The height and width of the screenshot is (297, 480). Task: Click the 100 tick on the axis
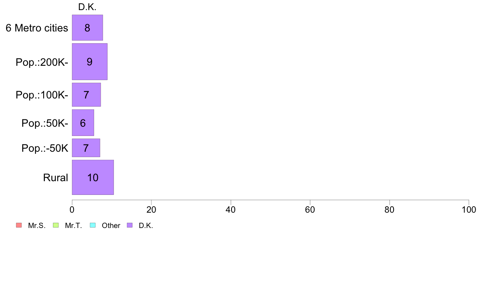point(469,209)
